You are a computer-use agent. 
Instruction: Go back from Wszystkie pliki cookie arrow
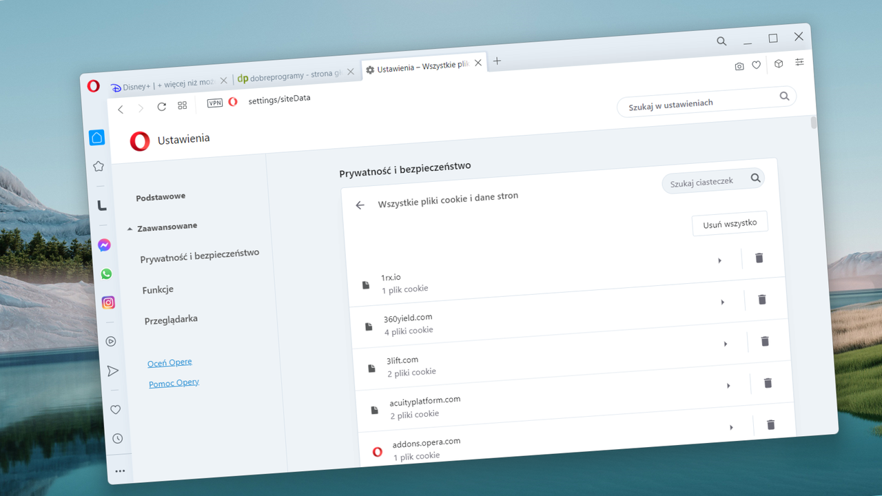(360, 205)
